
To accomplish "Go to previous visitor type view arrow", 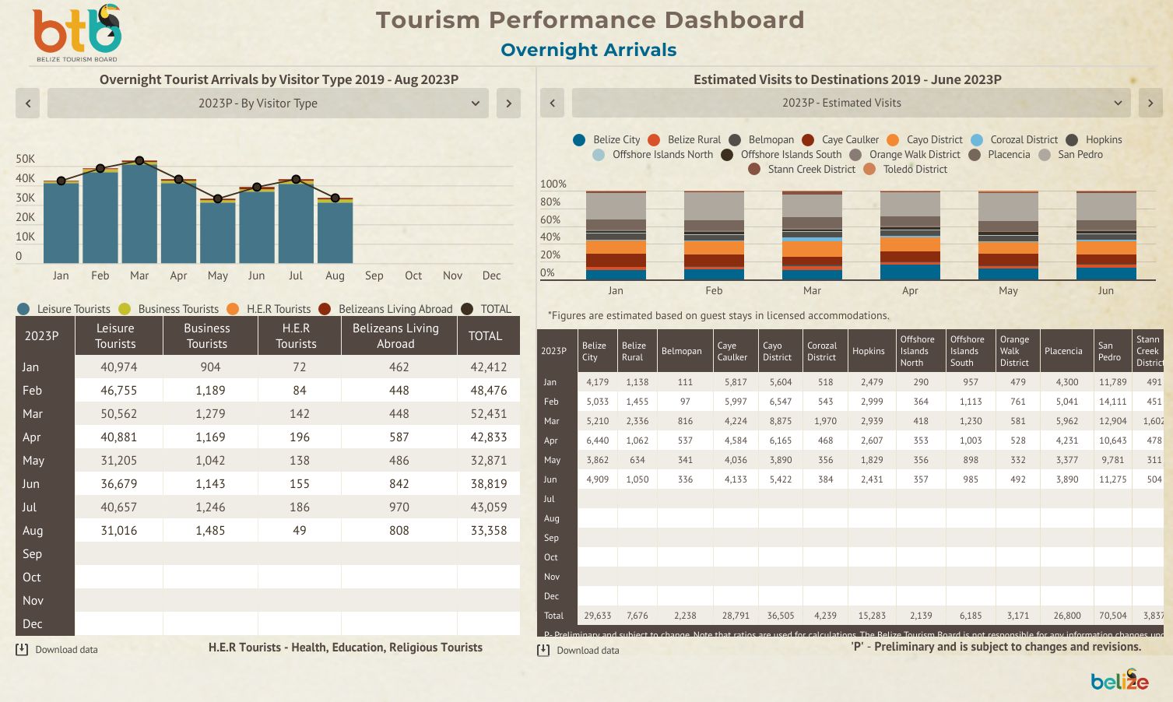I will tap(28, 104).
